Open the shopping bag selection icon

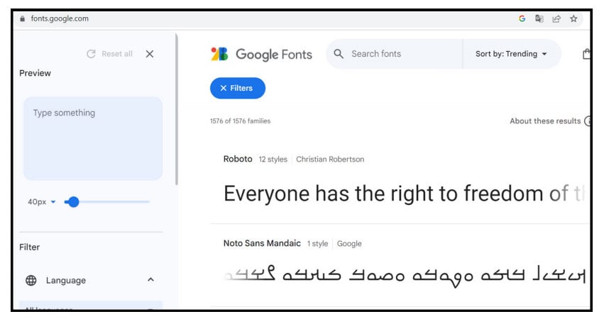(x=586, y=54)
